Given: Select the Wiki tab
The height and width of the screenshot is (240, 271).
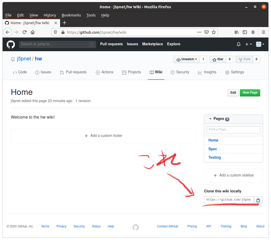Looking at the screenshot, I should click(x=156, y=72).
